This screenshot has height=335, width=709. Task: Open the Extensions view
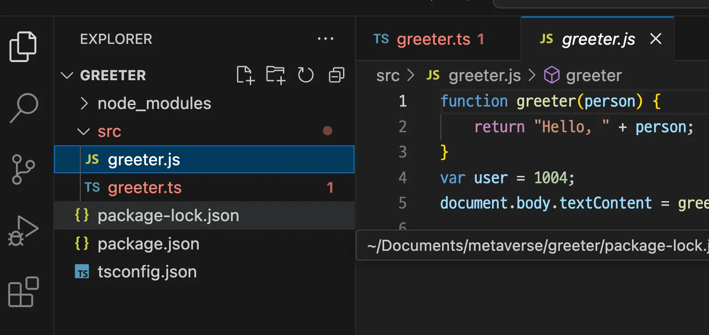click(24, 292)
